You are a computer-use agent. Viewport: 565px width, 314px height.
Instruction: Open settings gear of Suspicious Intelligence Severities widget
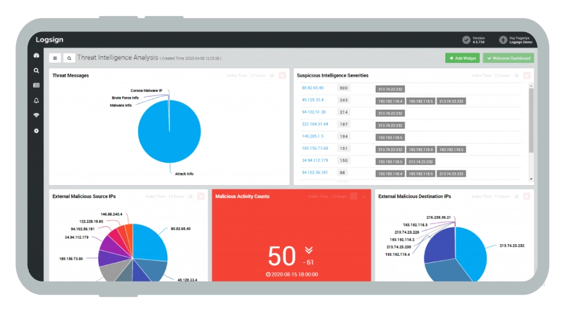(516, 75)
